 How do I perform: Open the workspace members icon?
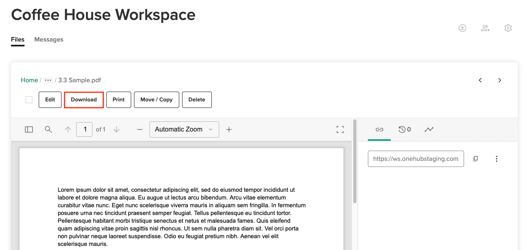pos(485,28)
